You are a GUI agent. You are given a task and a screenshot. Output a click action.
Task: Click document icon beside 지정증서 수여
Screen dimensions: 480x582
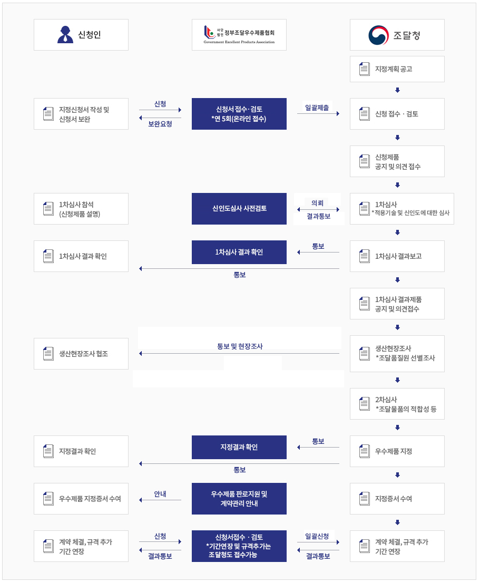pyautogui.click(x=364, y=499)
